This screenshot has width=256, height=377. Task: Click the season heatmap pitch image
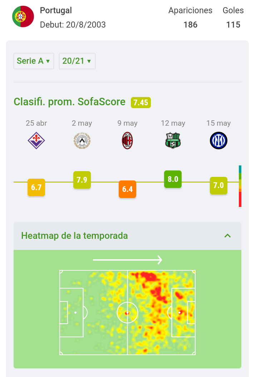coord(127,313)
